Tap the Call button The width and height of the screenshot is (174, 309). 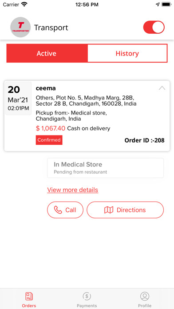(x=65, y=210)
